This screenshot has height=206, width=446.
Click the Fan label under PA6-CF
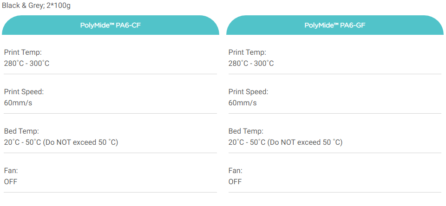click(x=11, y=171)
